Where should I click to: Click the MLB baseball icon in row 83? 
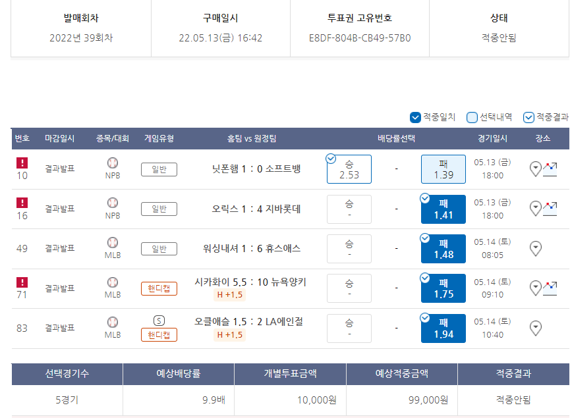pos(113,322)
